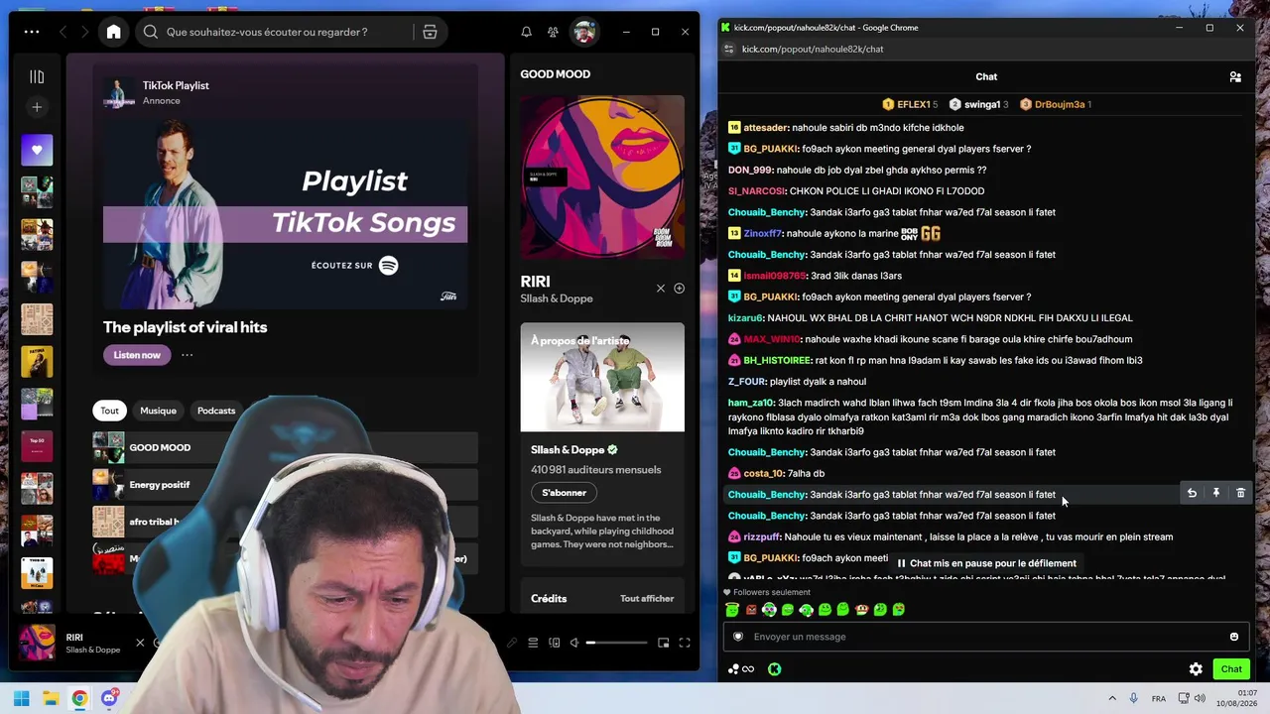This screenshot has width=1270, height=714.
Task: Open the chat identity shield icon
Action: pos(738,637)
